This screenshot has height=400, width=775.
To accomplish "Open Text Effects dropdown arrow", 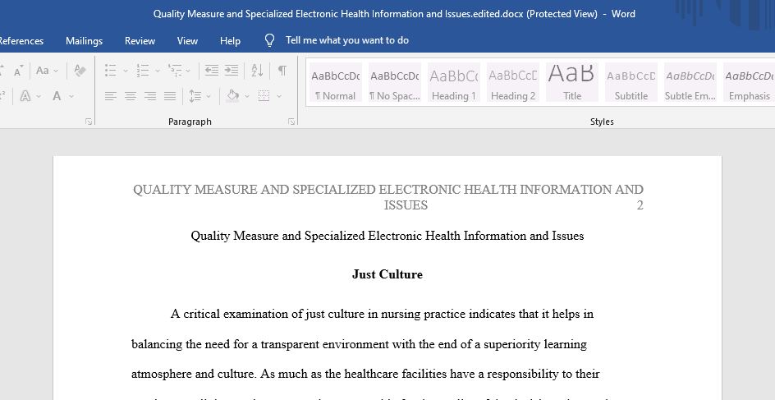I will pyautogui.click(x=39, y=96).
